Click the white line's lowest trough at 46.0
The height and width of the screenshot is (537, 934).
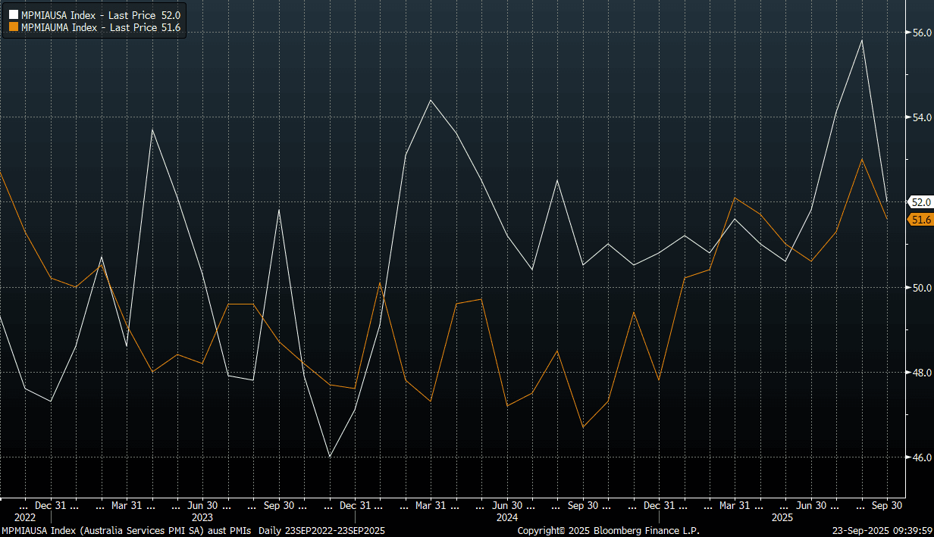click(330, 456)
